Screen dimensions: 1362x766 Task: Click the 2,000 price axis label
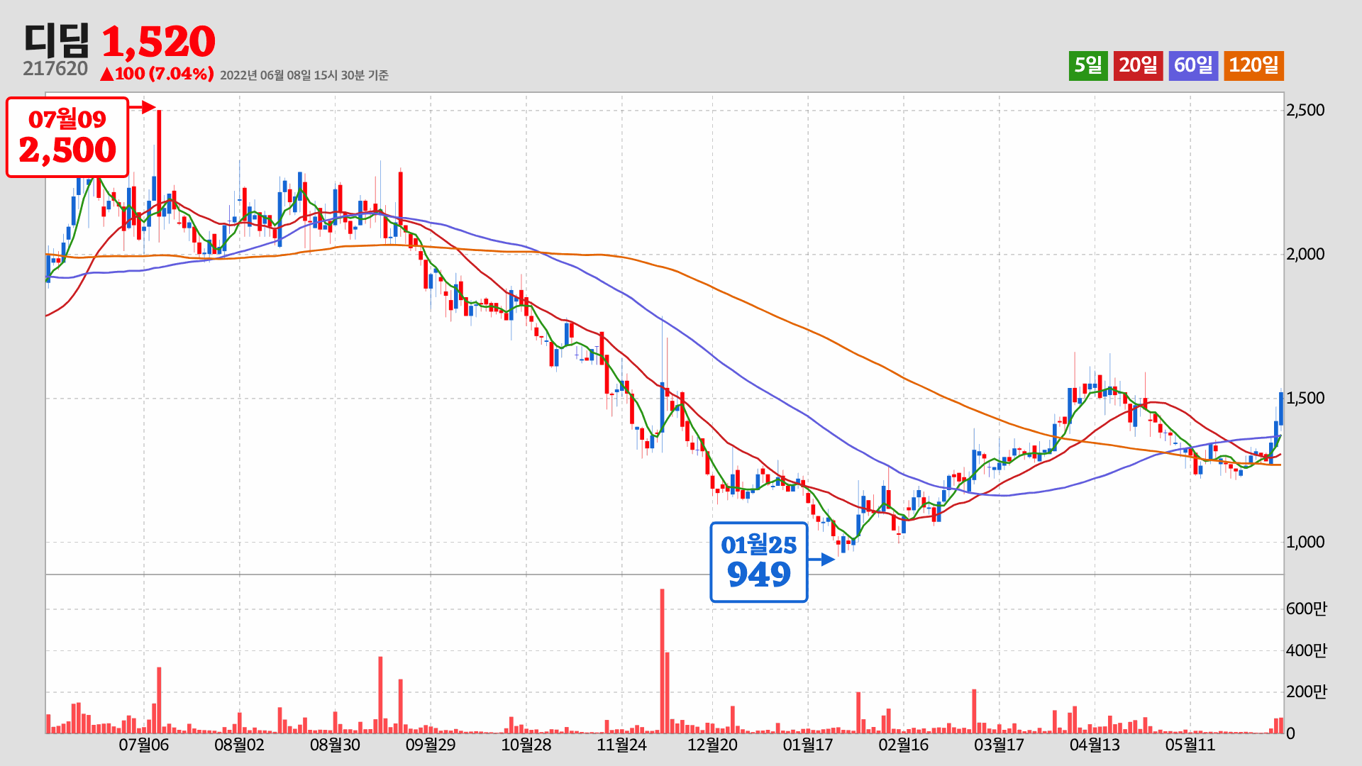point(1305,254)
